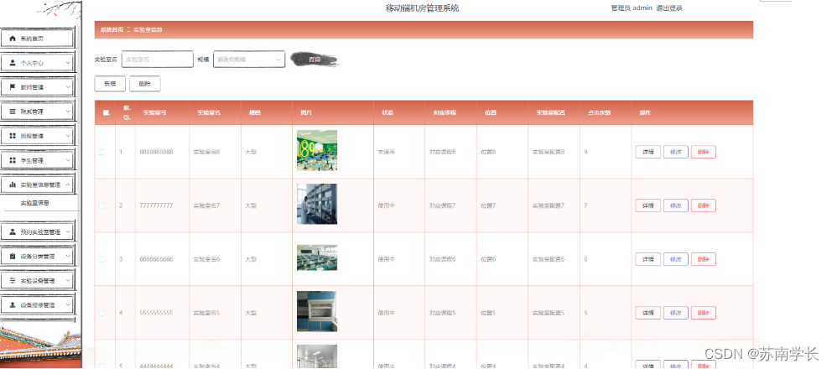Click the 未使用 status in row 1

tap(386, 152)
